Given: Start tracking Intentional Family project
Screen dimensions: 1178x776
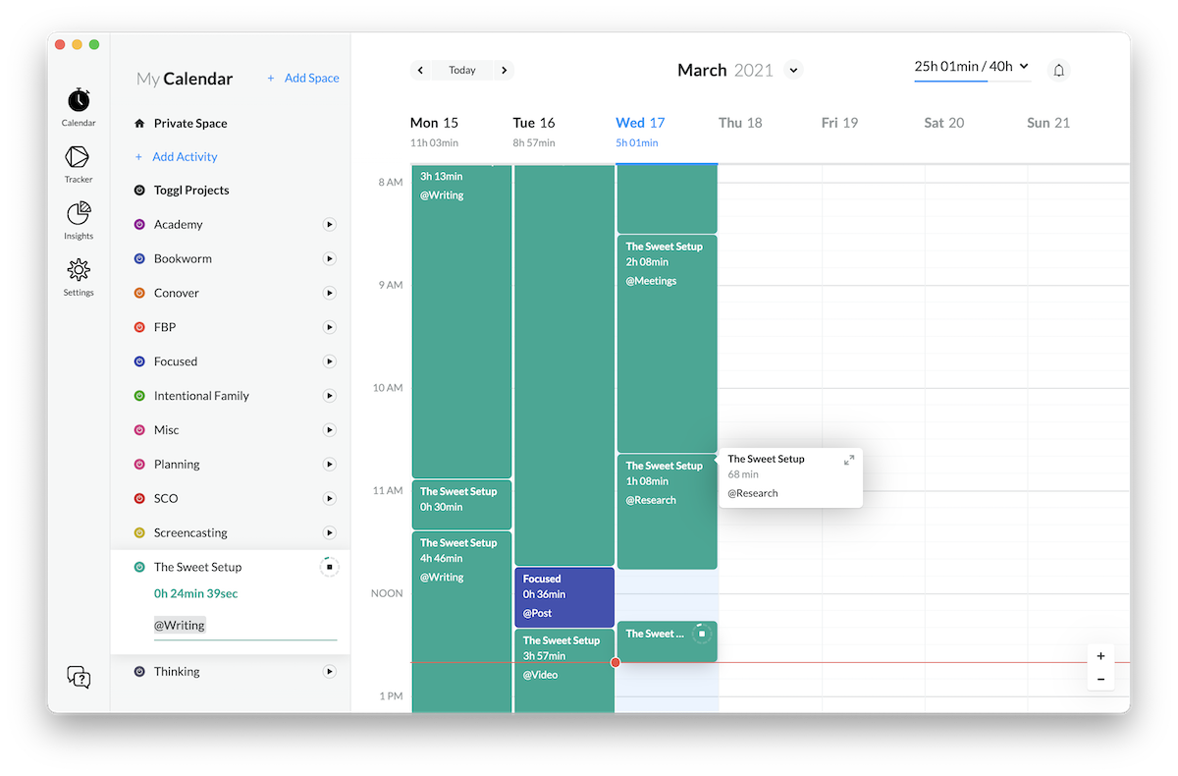Looking at the screenshot, I should (x=330, y=396).
